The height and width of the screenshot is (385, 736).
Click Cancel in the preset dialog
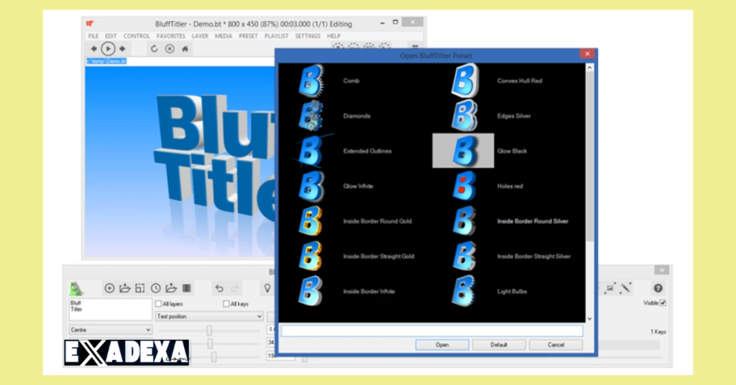point(556,345)
